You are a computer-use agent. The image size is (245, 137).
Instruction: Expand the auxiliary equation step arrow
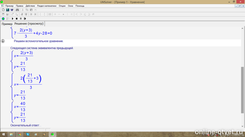[3, 41]
